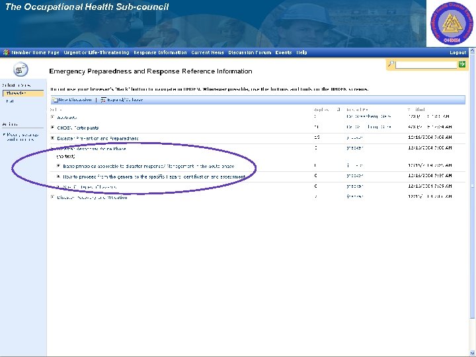
Task: Expand Disaster Prevention and Preparedness thread
Action: pos(52,138)
